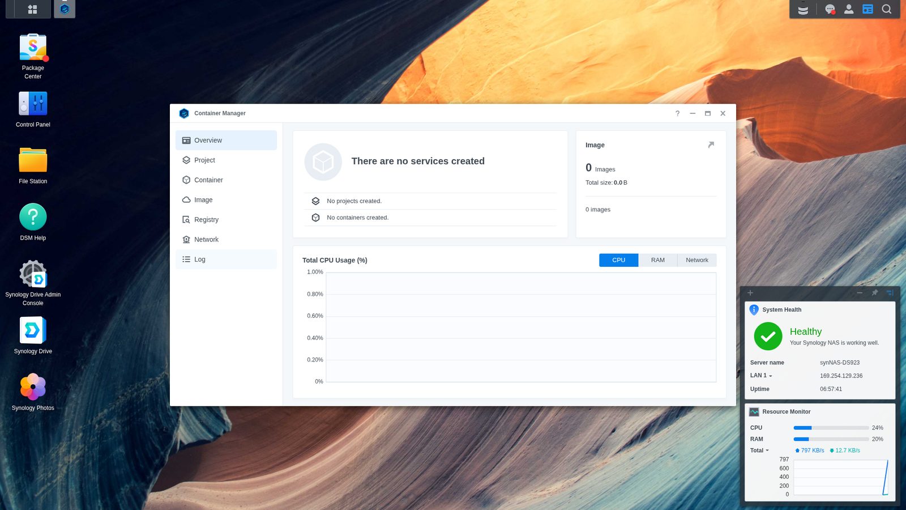
Task: Click download speed 12.7 KB/s
Action: (x=845, y=450)
